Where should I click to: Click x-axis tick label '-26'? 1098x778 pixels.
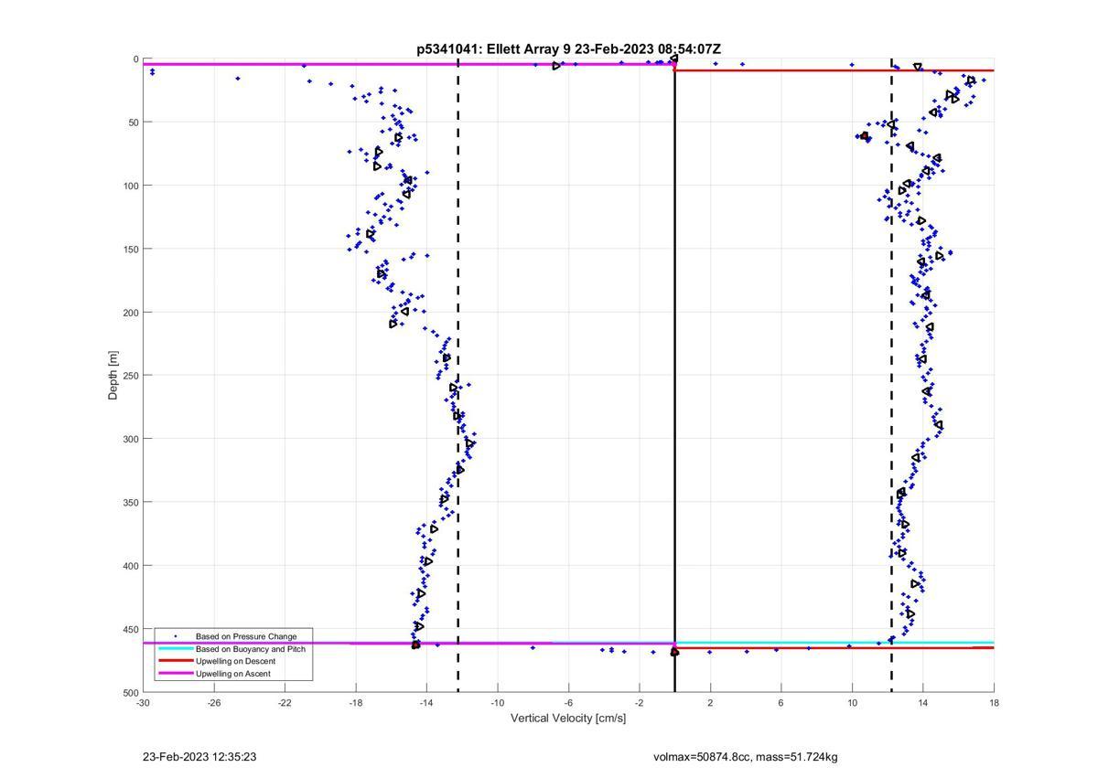(214, 703)
